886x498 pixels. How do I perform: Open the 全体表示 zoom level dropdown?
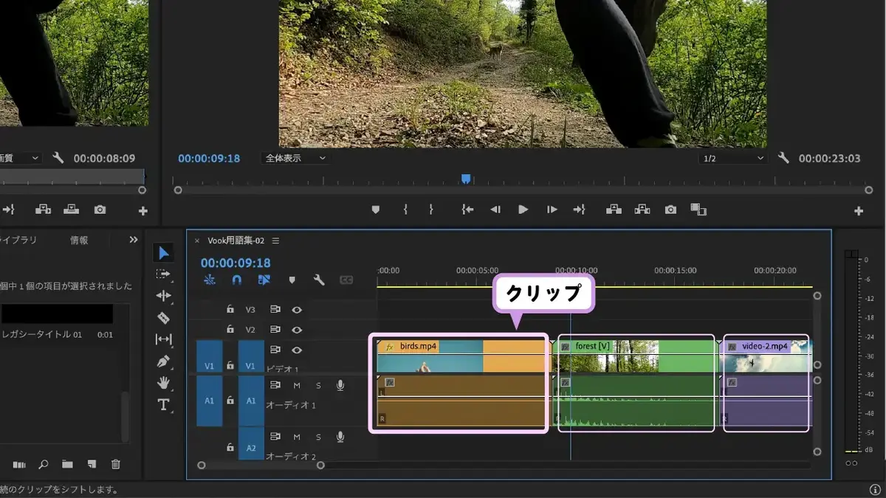tap(295, 158)
